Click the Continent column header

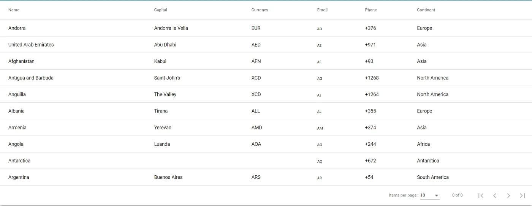(x=426, y=10)
